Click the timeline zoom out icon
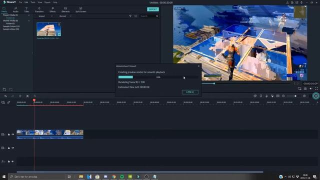 click(283, 96)
